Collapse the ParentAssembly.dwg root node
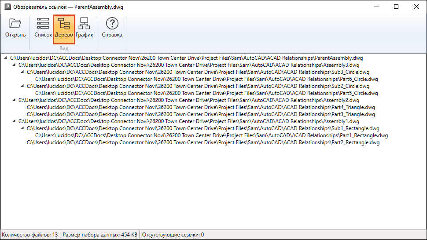427x240 pixels. coord(5,58)
